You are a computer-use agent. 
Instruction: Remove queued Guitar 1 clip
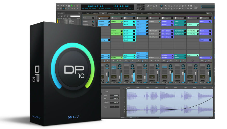[160, 58]
